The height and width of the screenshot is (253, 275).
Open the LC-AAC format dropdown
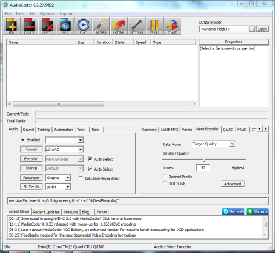point(81,149)
